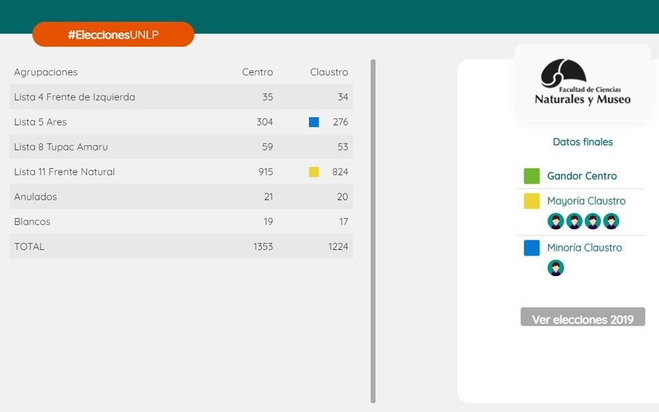Select the green Gandor Centro swatch

pyautogui.click(x=531, y=176)
